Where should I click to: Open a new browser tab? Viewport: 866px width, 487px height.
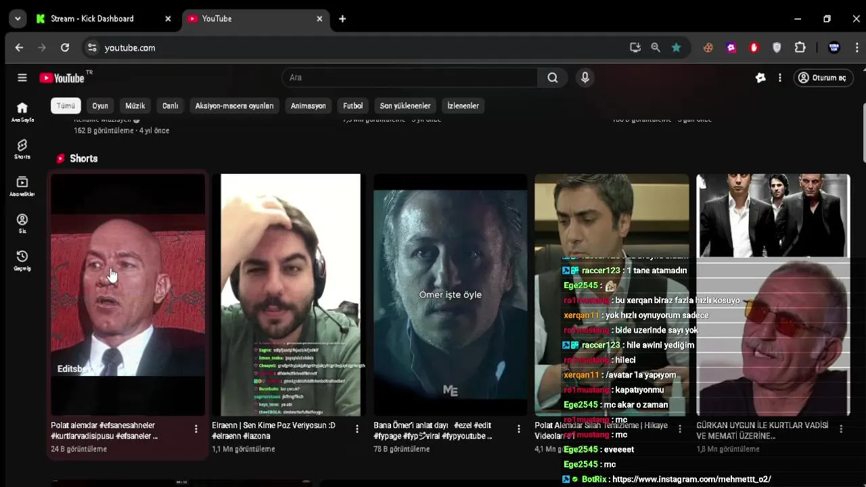point(342,19)
